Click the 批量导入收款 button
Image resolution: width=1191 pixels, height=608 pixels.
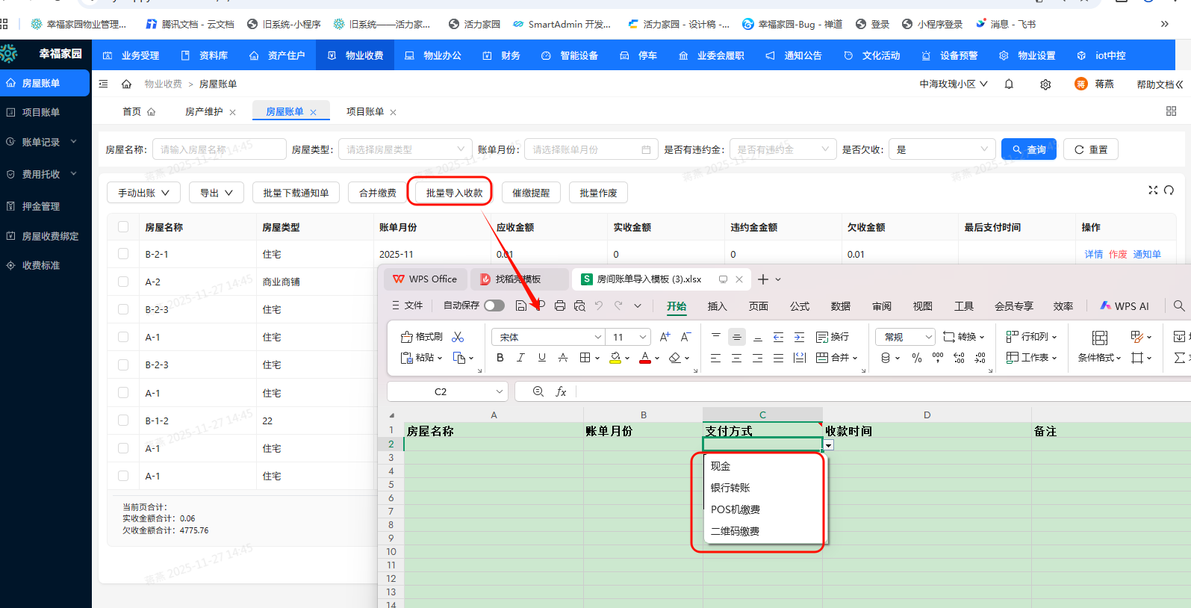454,193
